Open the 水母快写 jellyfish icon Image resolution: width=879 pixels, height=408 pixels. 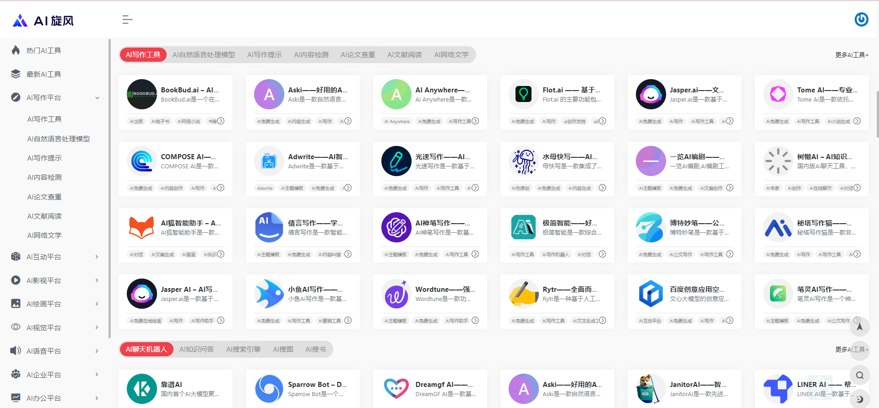524,161
